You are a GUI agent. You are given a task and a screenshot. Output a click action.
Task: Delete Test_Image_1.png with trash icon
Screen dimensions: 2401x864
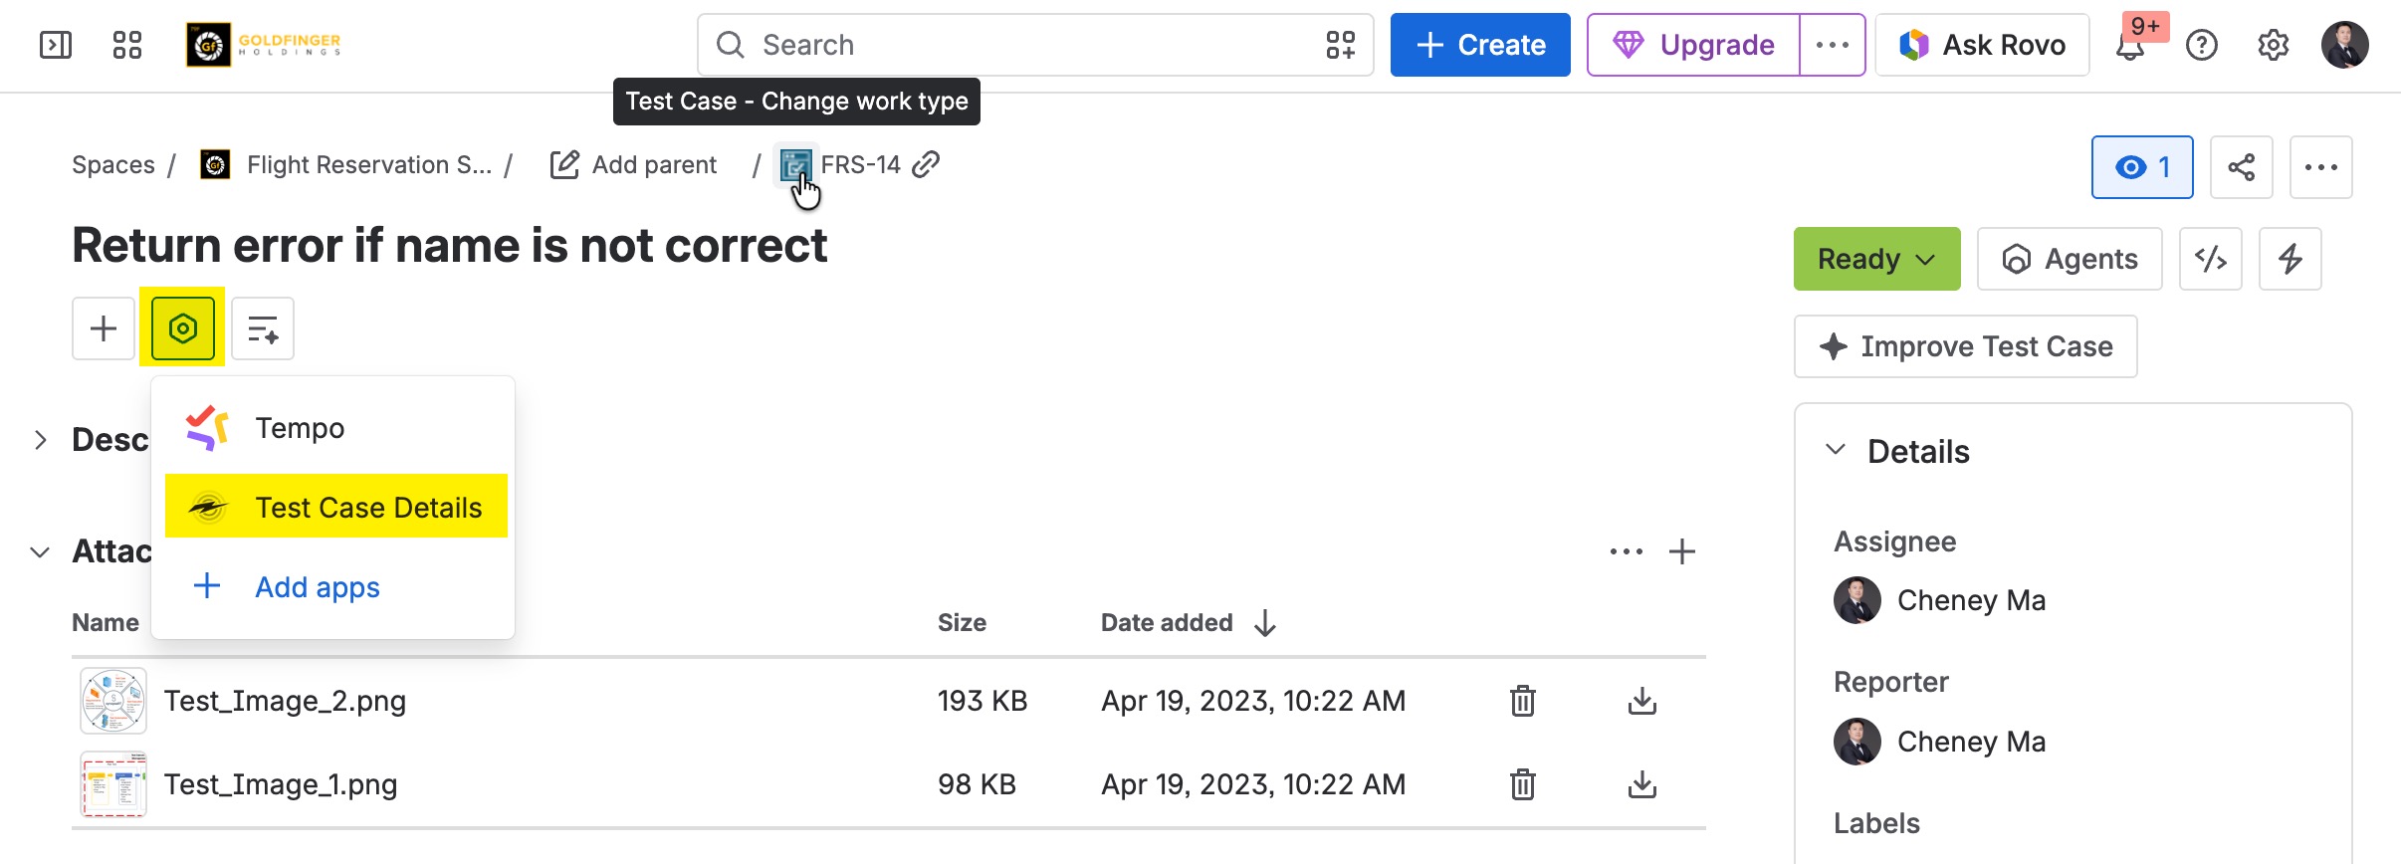1523,784
